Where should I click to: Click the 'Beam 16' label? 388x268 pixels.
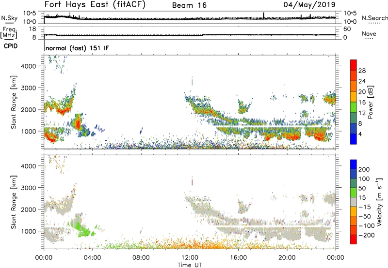tap(189, 5)
